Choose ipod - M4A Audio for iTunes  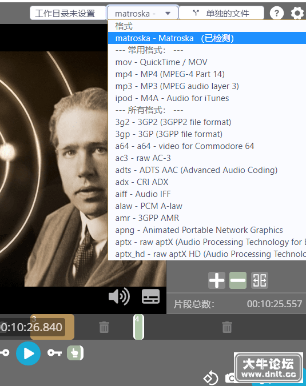click(x=207, y=98)
